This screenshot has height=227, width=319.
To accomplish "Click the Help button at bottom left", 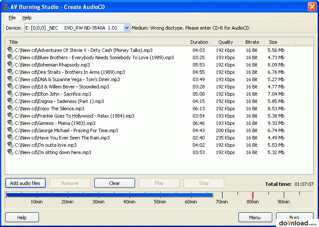I will point(22,218).
